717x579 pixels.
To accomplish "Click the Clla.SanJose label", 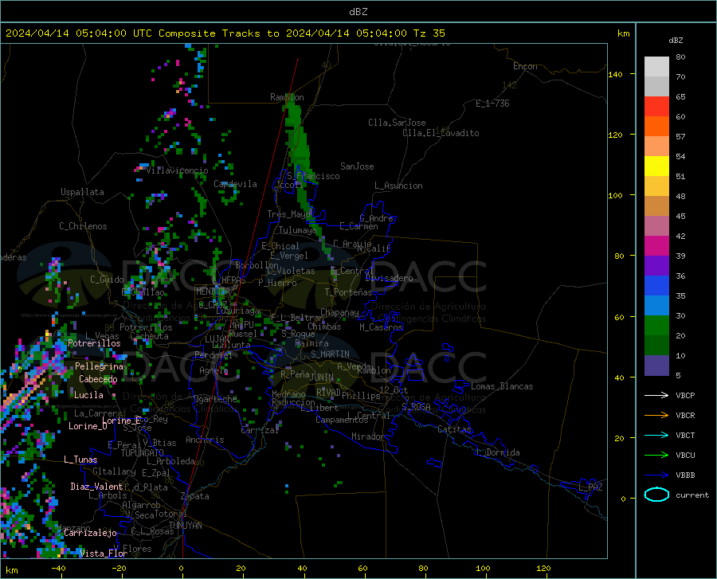I will [x=397, y=123].
